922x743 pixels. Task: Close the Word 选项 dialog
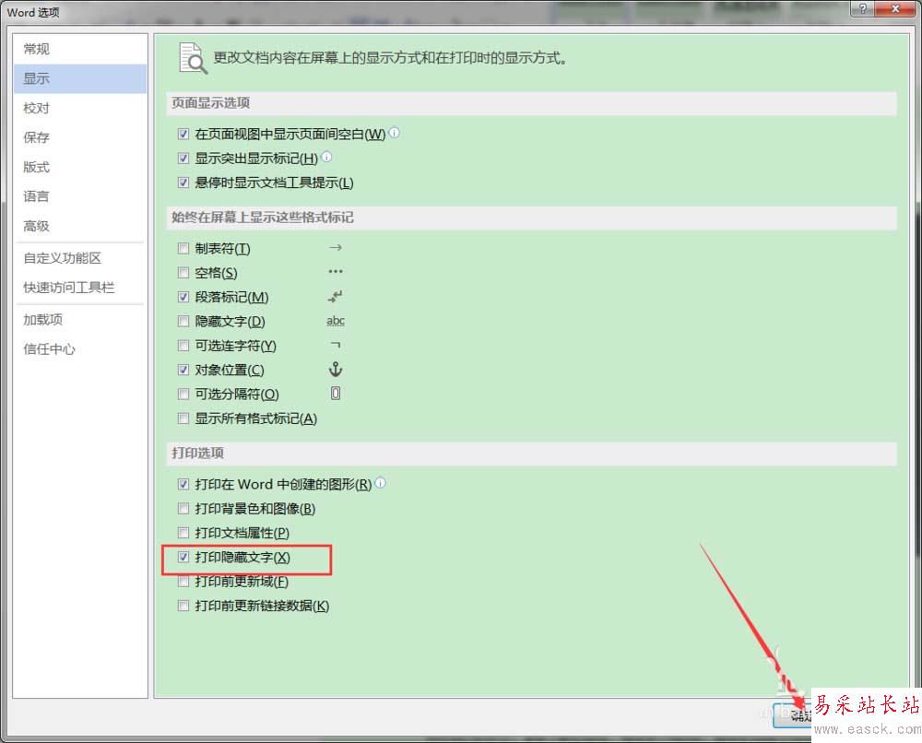click(x=895, y=8)
